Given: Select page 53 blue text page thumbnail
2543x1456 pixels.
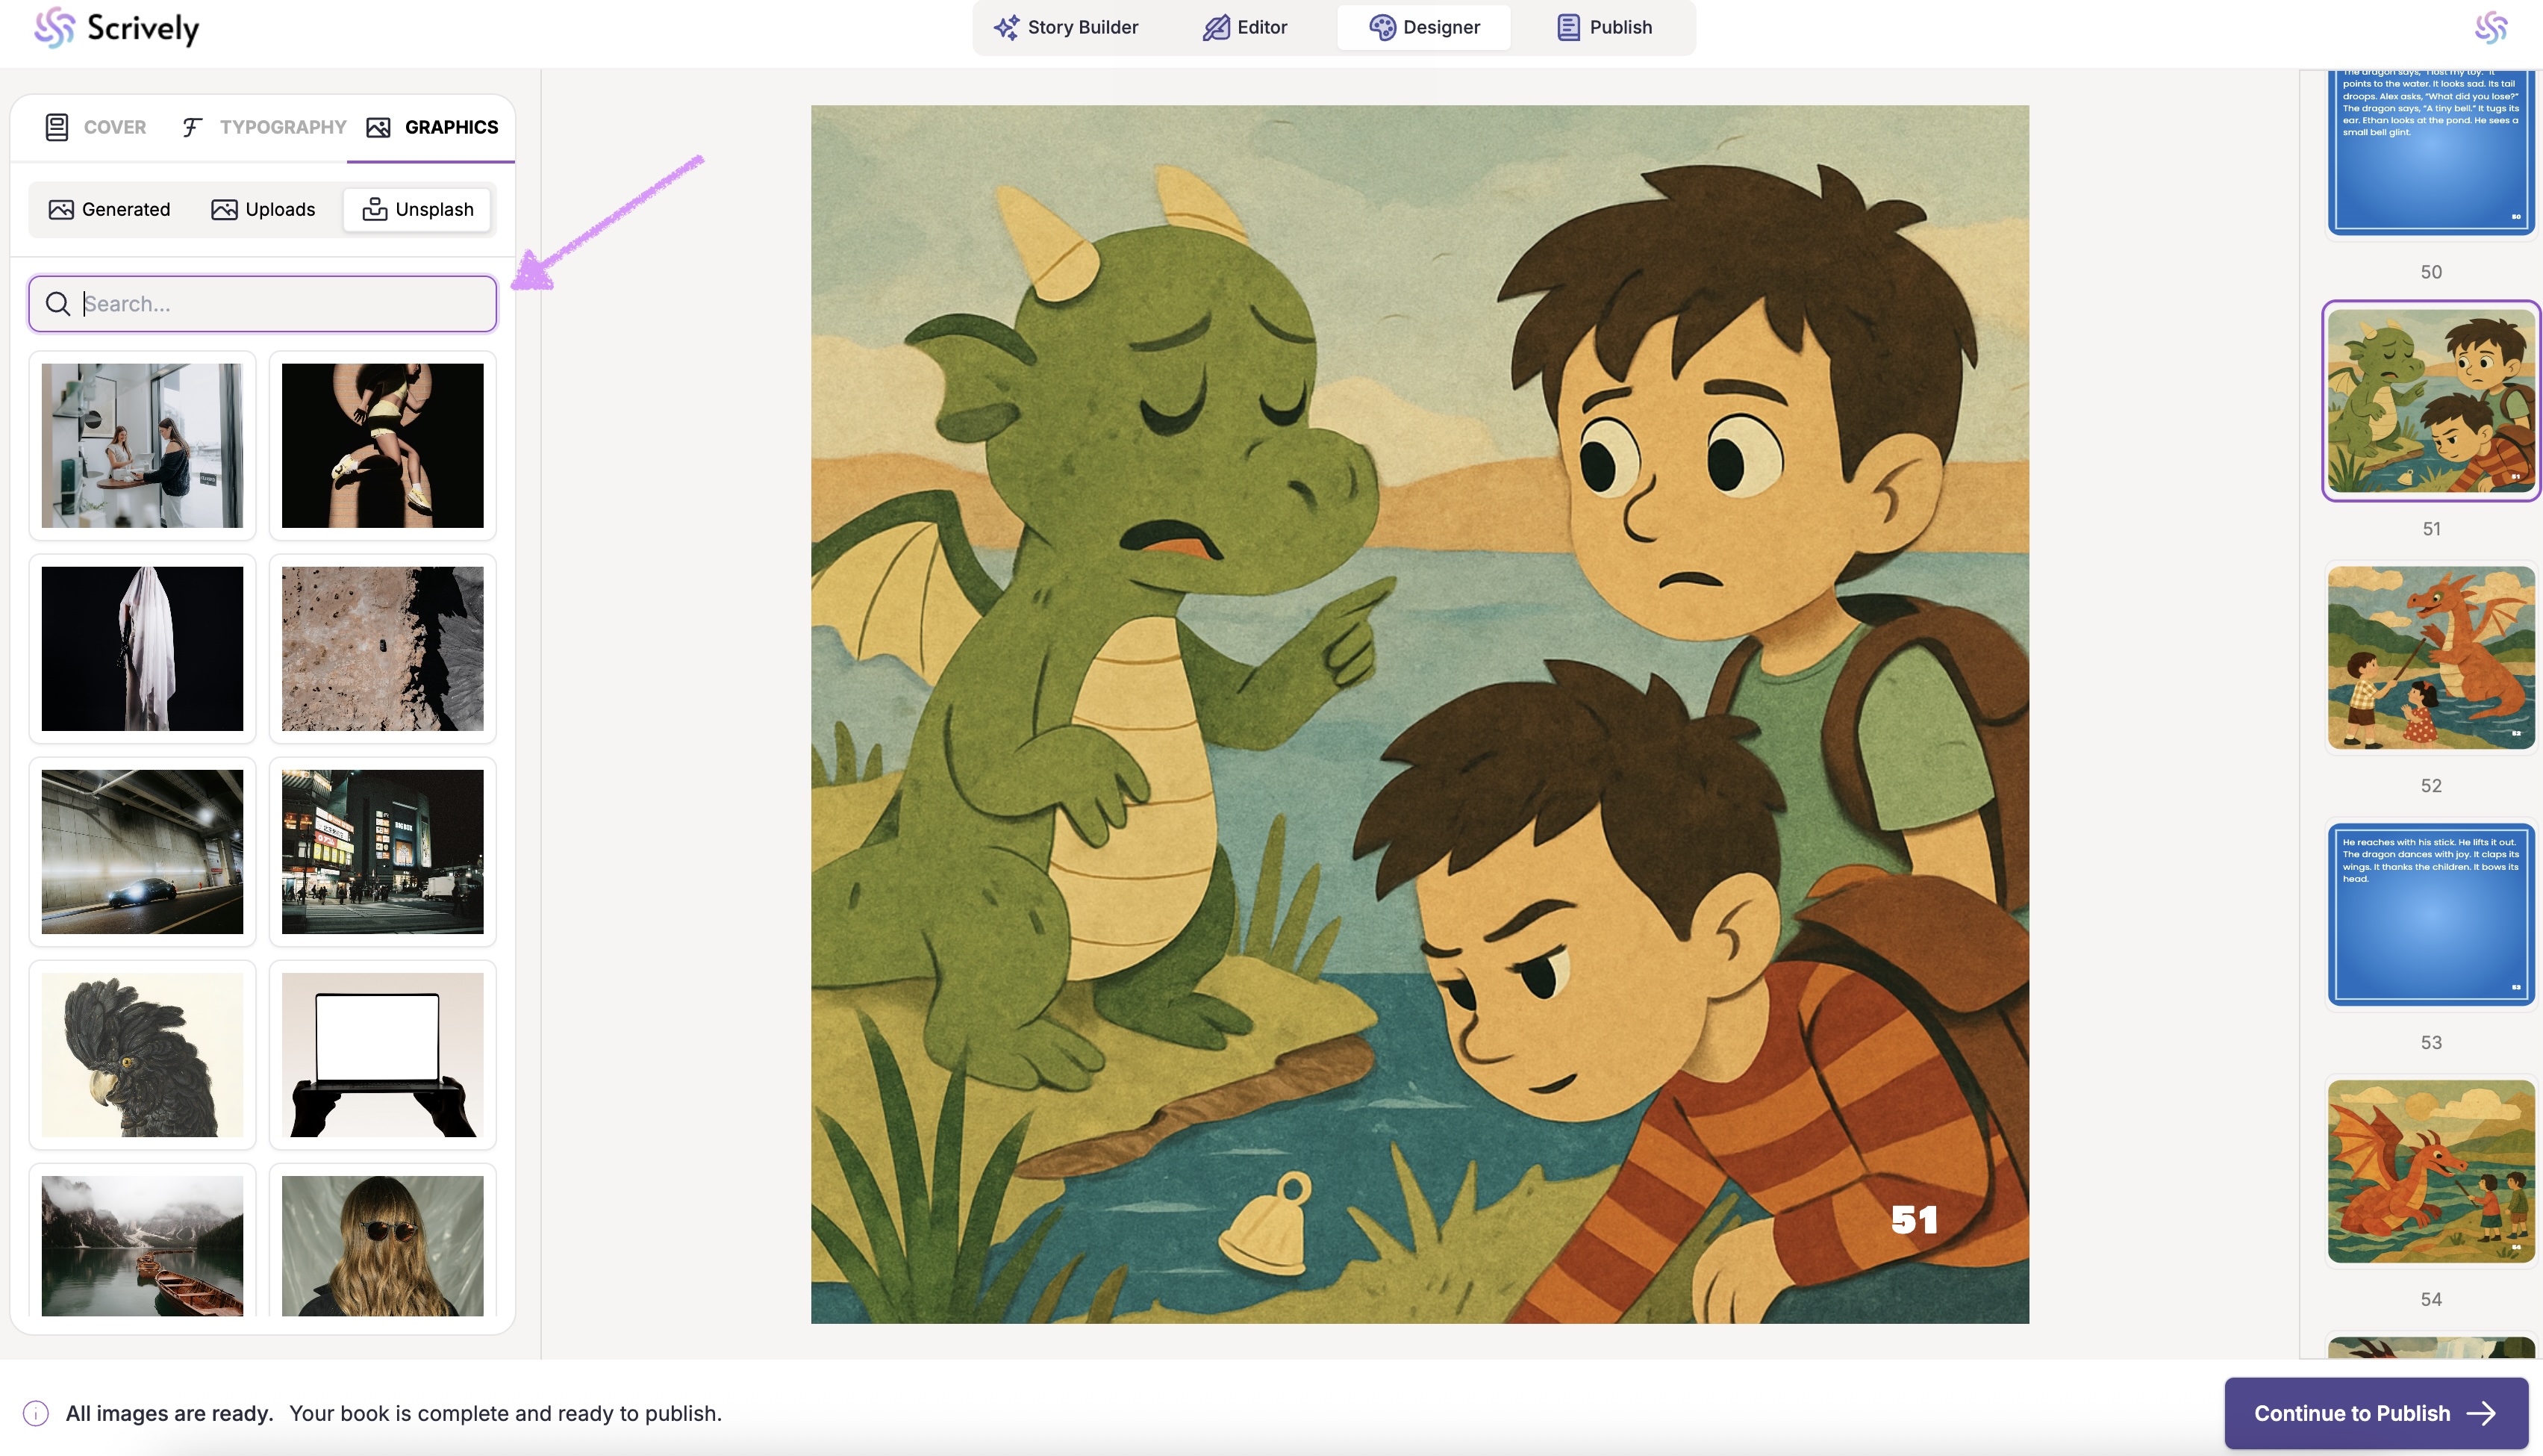Looking at the screenshot, I should (x=2431, y=913).
